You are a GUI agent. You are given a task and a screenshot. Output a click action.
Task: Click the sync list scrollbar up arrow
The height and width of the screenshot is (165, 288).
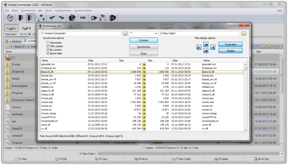pos(245,65)
